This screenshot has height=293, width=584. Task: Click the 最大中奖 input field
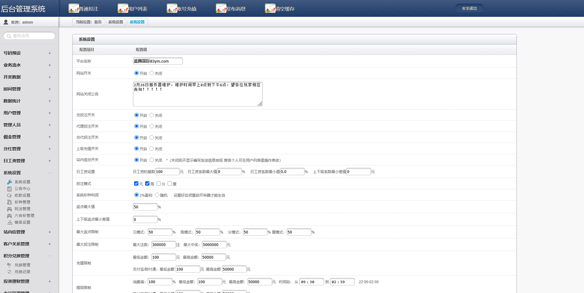214,245
